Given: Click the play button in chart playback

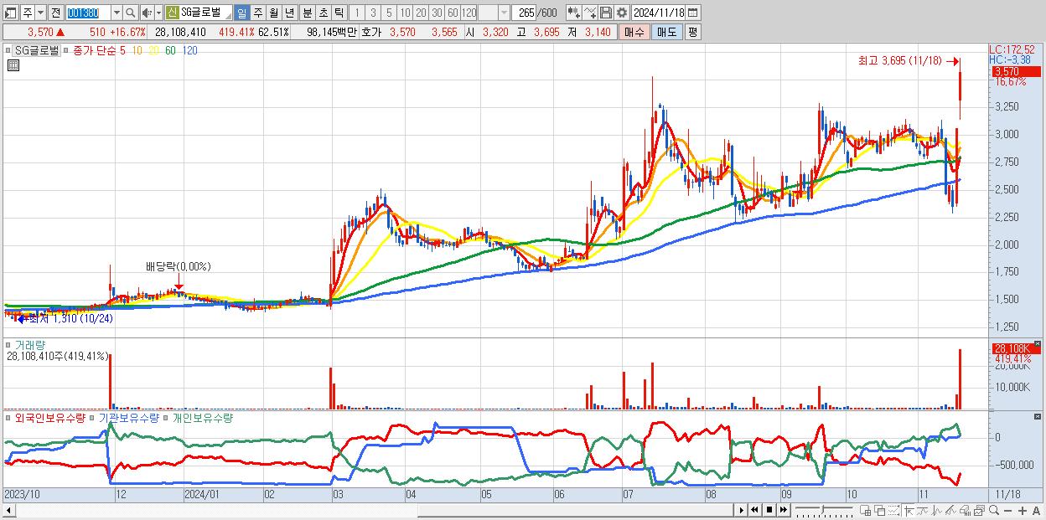Looking at the screenshot, I should (741, 510).
